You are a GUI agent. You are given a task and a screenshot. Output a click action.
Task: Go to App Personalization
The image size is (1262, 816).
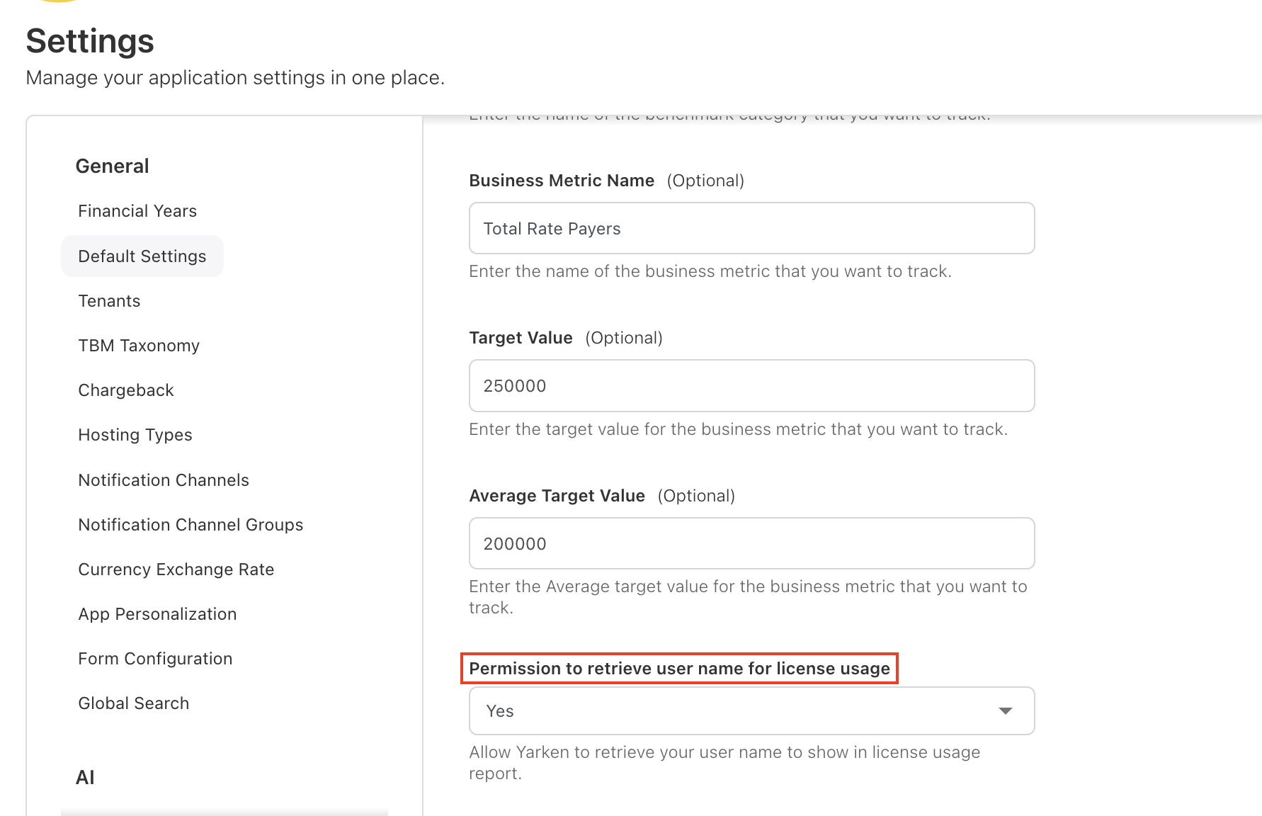pos(157,614)
